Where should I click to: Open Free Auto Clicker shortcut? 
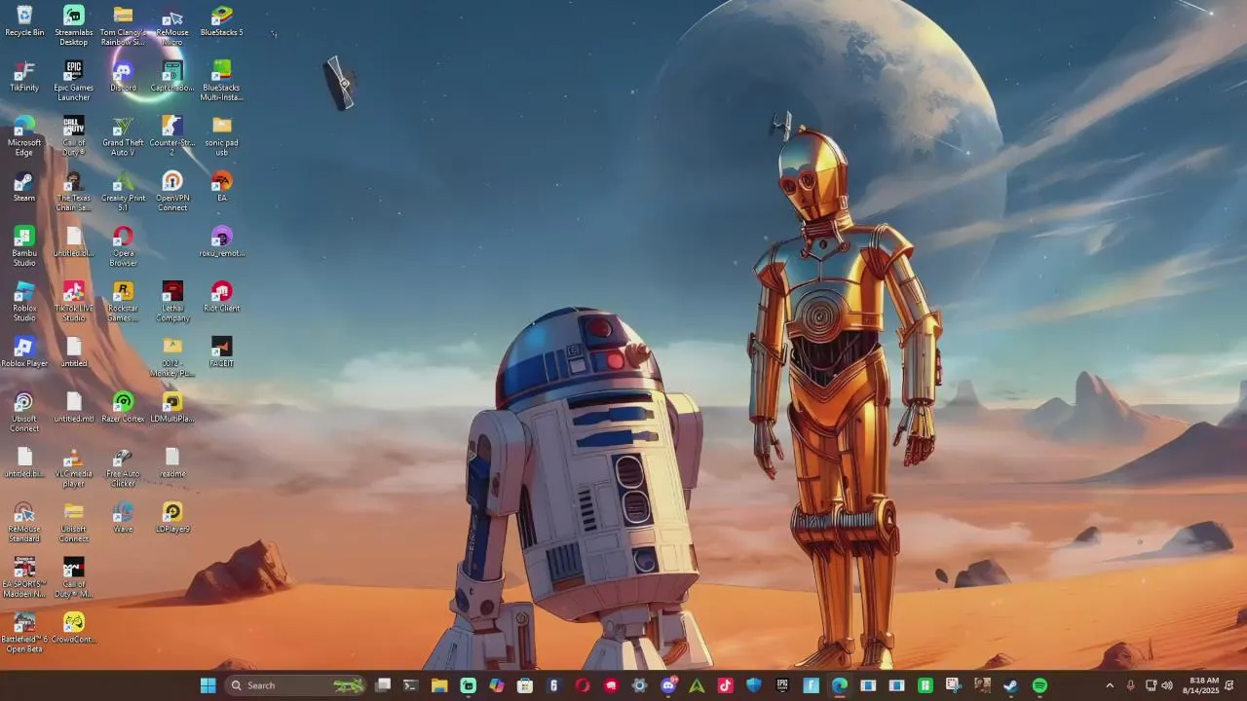(123, 467)
